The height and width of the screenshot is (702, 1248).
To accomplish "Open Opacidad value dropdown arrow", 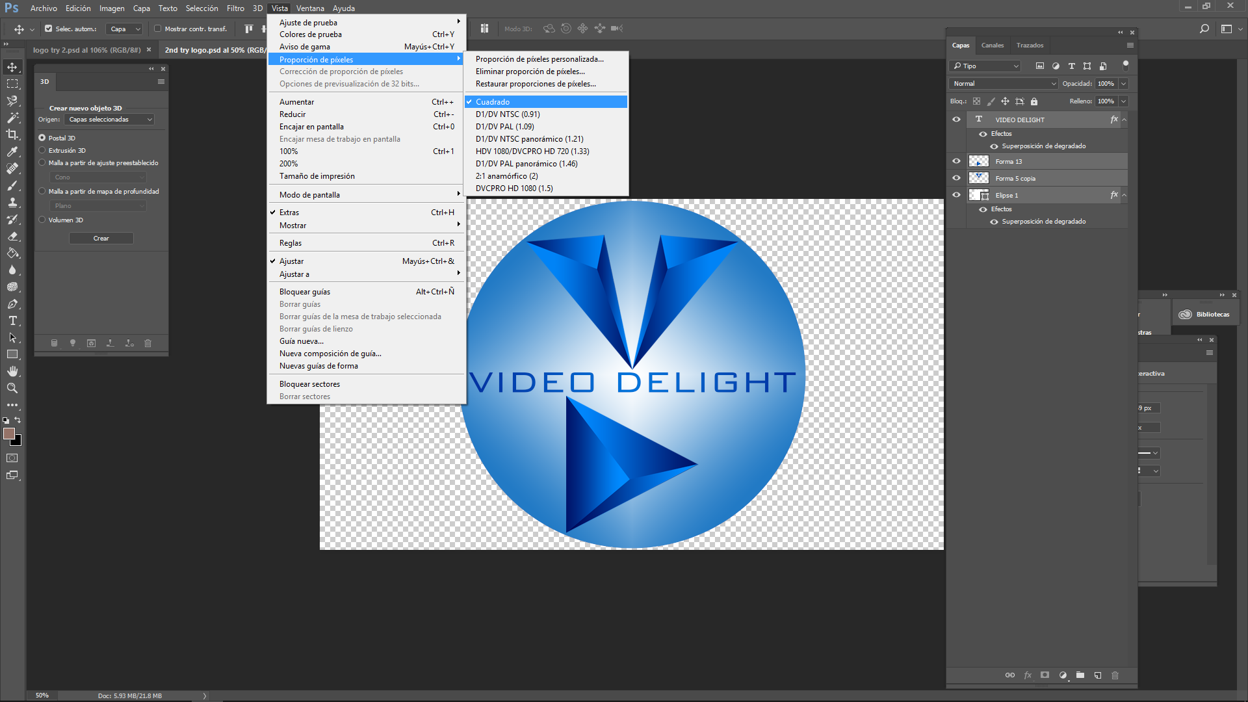I will point(1124,84).
